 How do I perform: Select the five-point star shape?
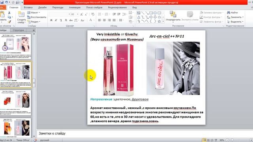point(159,21)
